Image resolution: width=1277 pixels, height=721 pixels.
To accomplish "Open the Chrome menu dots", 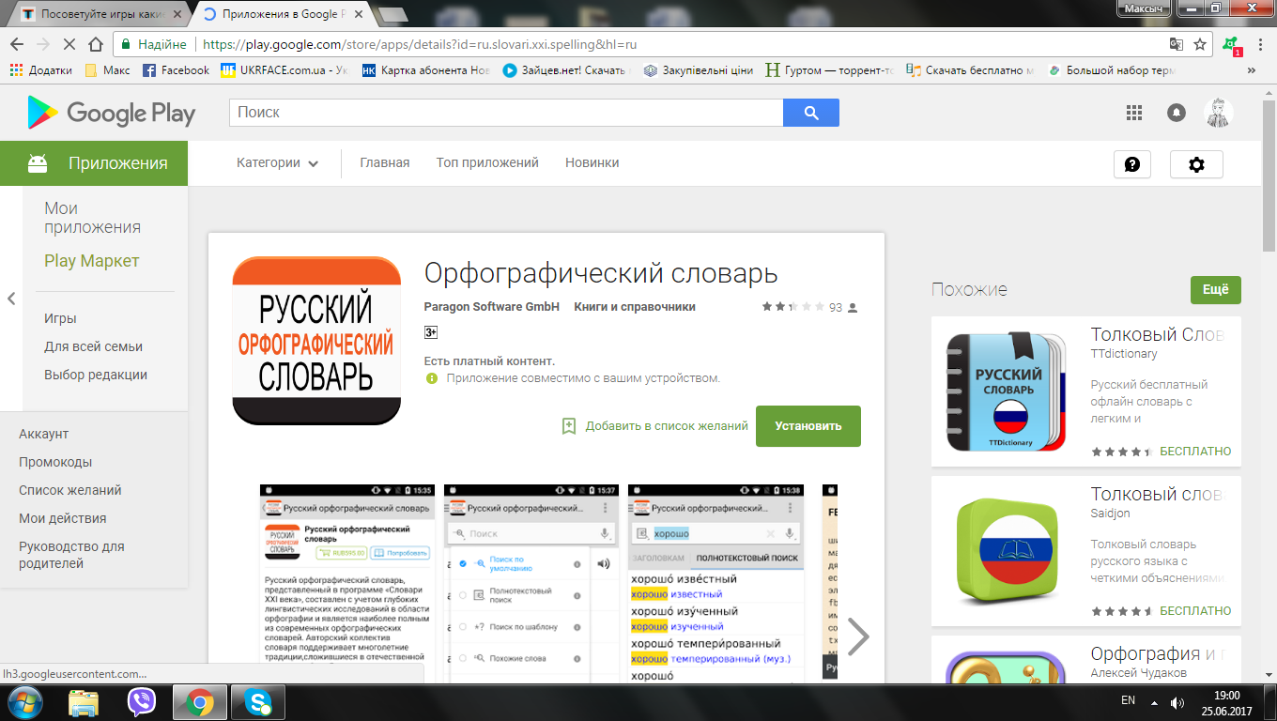I will [1261, 44].
